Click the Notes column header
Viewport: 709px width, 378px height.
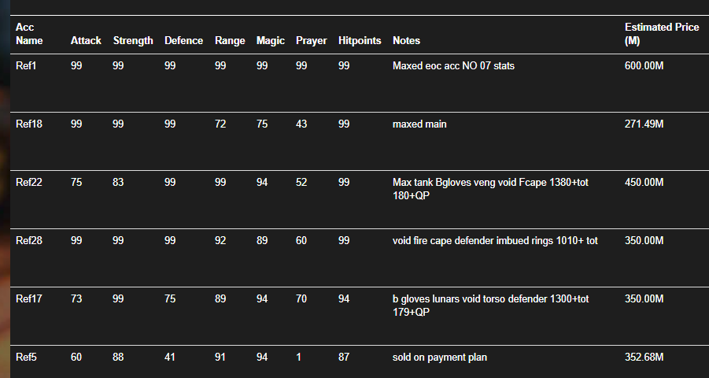coord(406,41)
